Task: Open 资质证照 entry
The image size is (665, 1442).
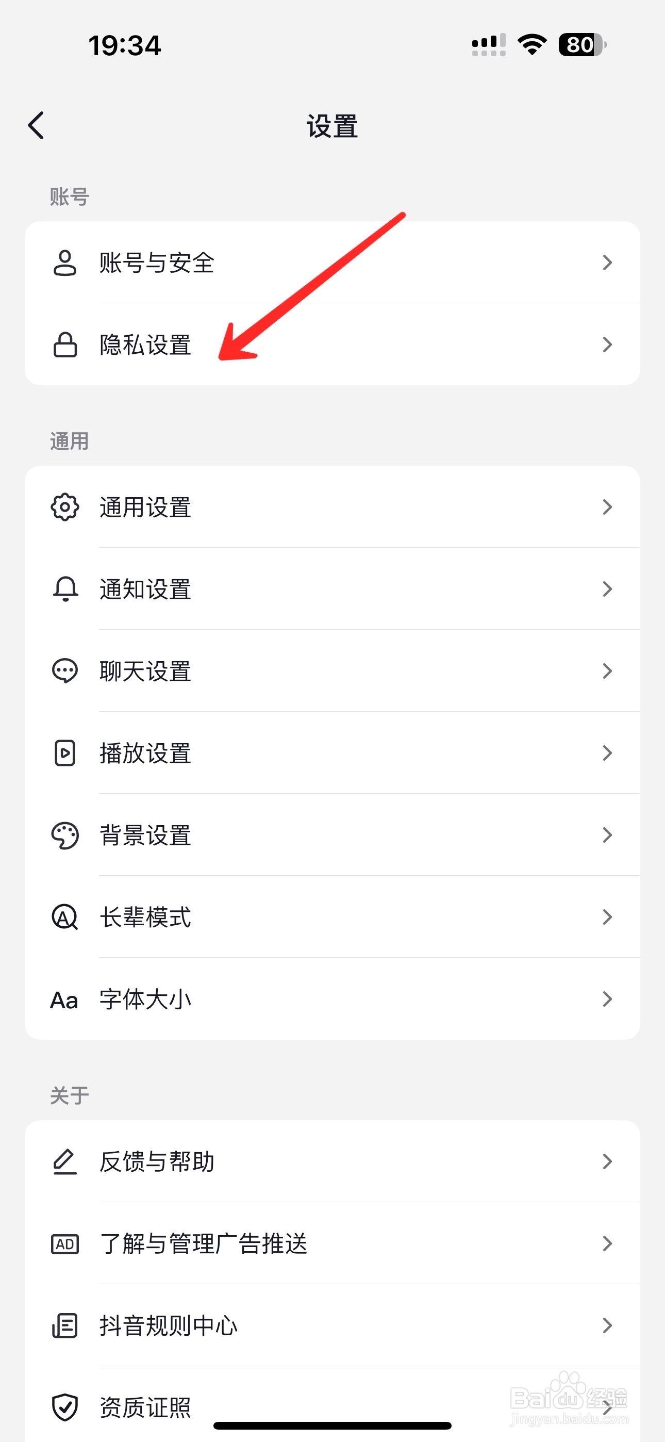Action: click(x=145, y=1407)
